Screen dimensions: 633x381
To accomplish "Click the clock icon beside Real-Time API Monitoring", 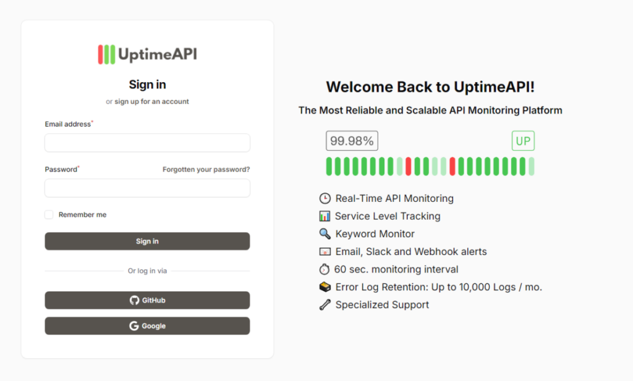I will (325, 198).
